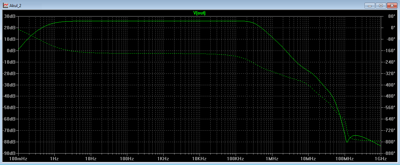Click the Akul_2 window title text

coord(15,5)
